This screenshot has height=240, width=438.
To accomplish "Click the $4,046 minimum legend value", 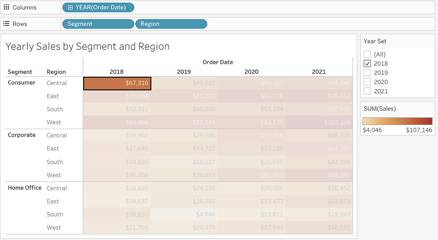I will [x=372, y=130].
